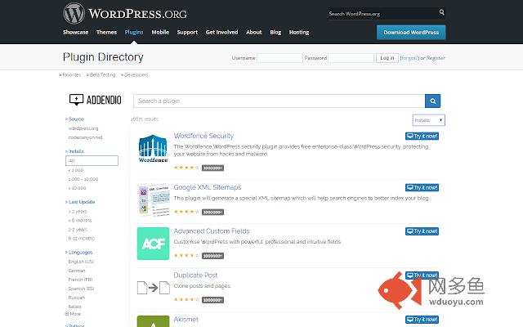Collapse the Languages filter section
523x327 pixels.
point(79,253)
